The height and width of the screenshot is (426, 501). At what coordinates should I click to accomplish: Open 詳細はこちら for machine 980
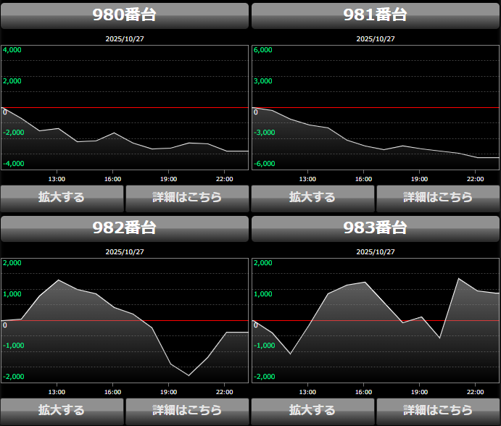(187, 197)
